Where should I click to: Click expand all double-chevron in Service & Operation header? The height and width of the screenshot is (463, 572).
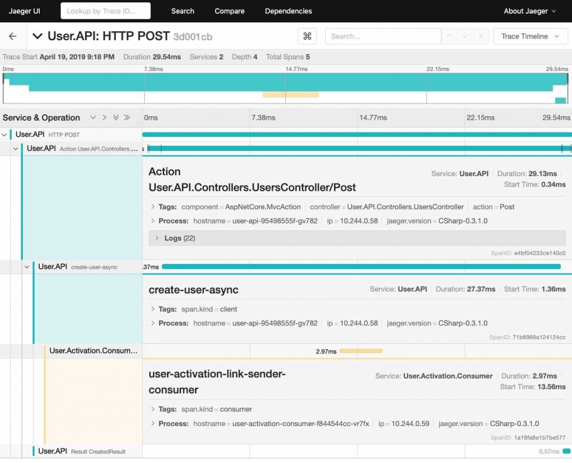(x=116, y=117)
